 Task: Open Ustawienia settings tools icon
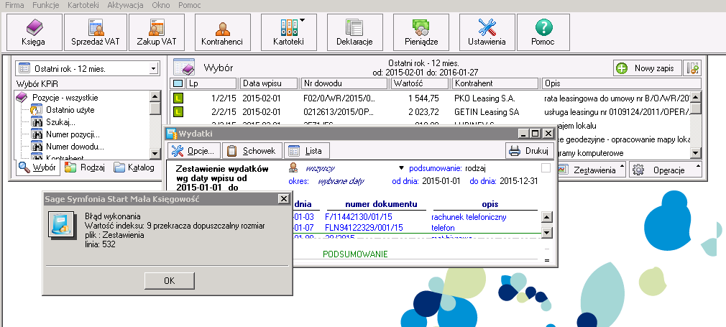click(487, 32)
